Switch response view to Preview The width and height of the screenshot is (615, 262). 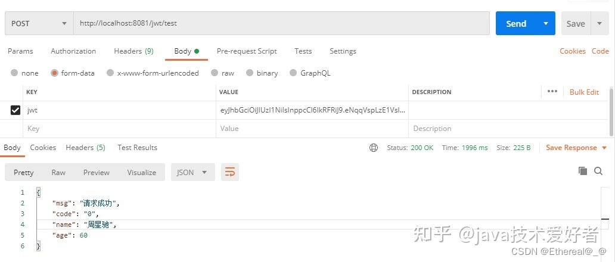click(x=97, y=172)
